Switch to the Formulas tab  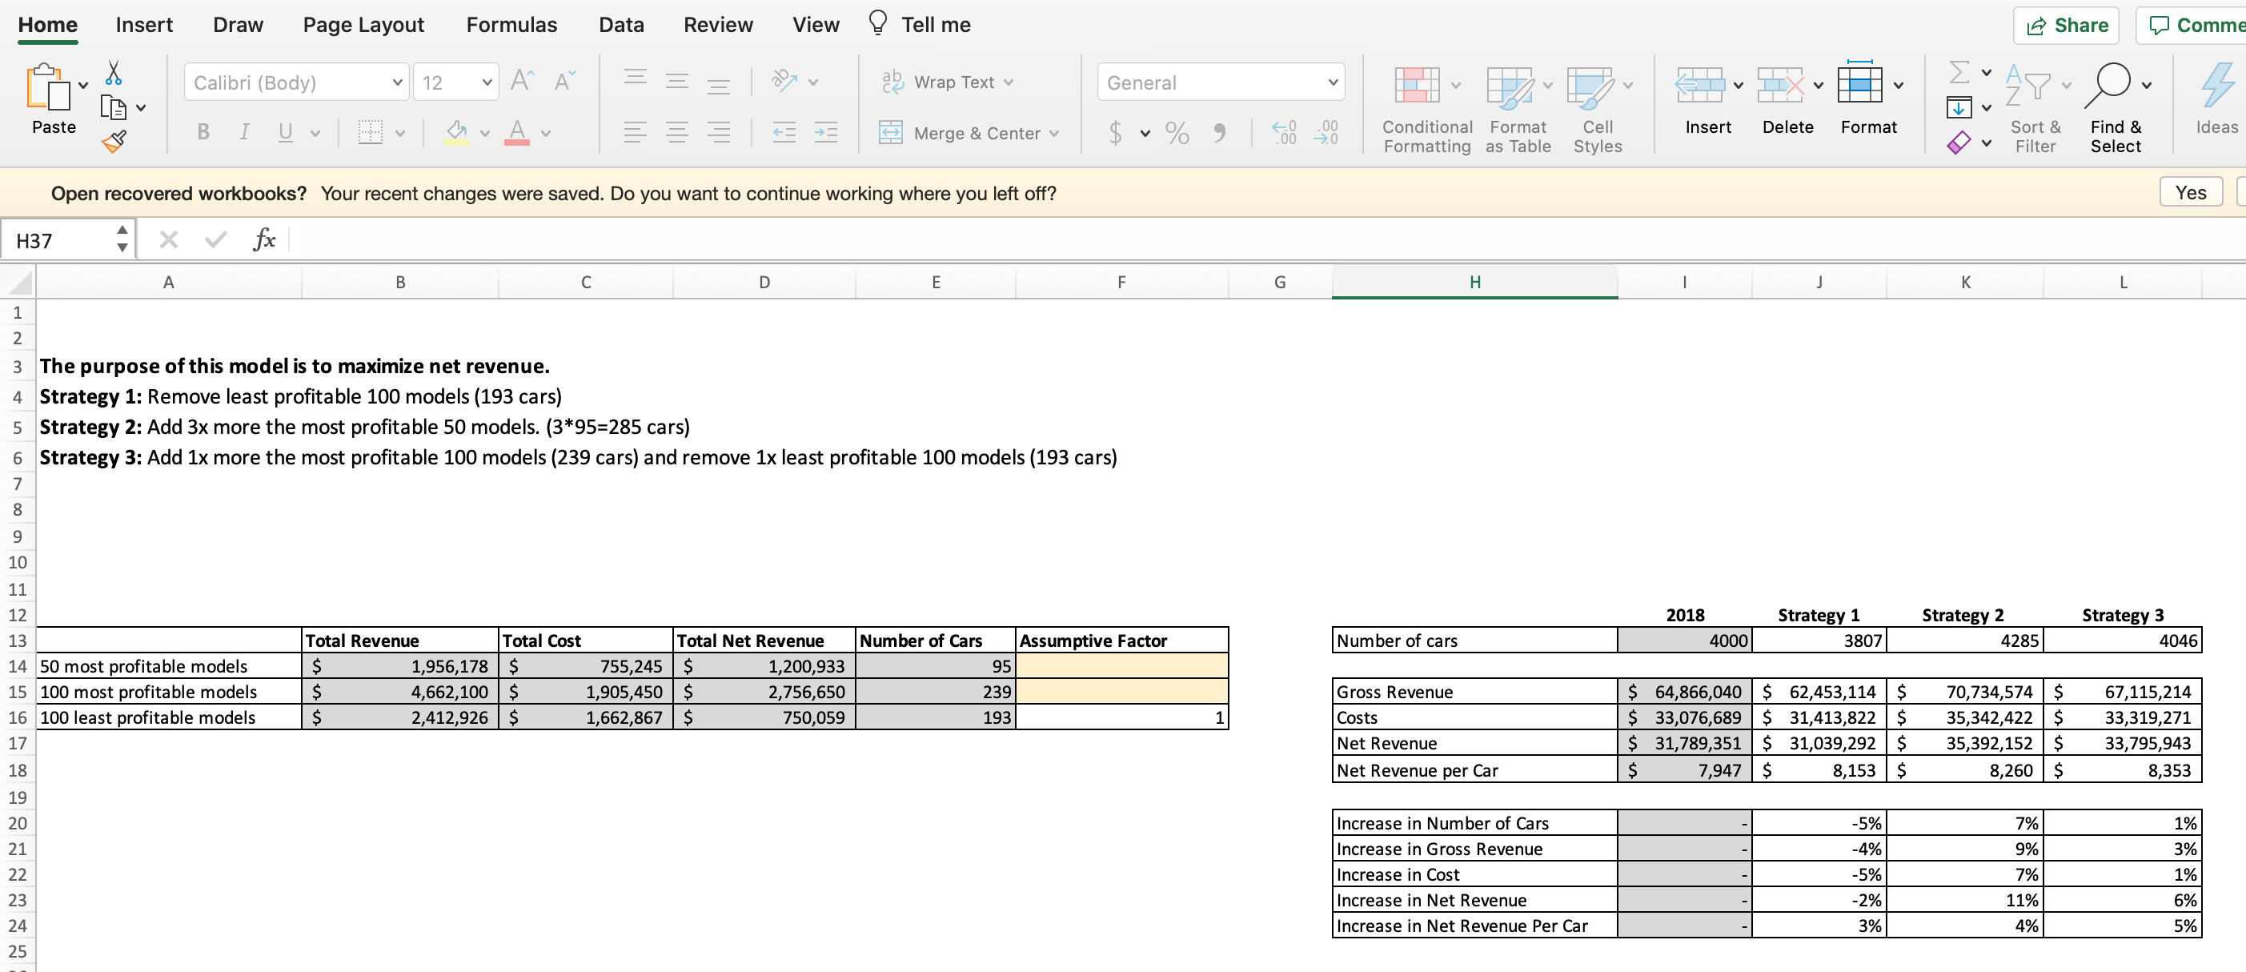click(511, 25)
